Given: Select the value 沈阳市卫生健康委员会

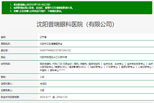Looking at the screenshot, I should tap(51, 44).
